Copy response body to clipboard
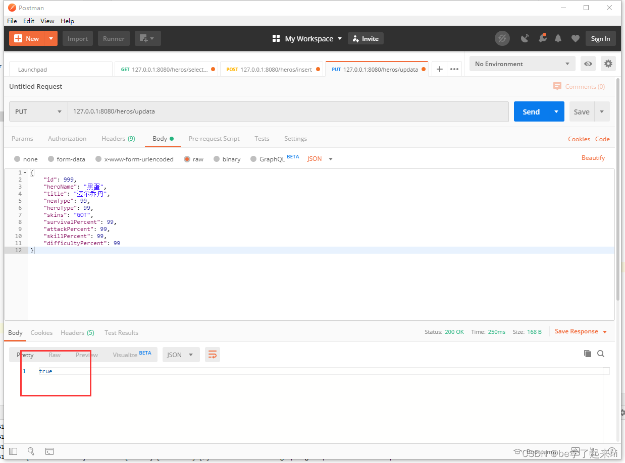Screen dimensions: 625x463 click(588, 354)
